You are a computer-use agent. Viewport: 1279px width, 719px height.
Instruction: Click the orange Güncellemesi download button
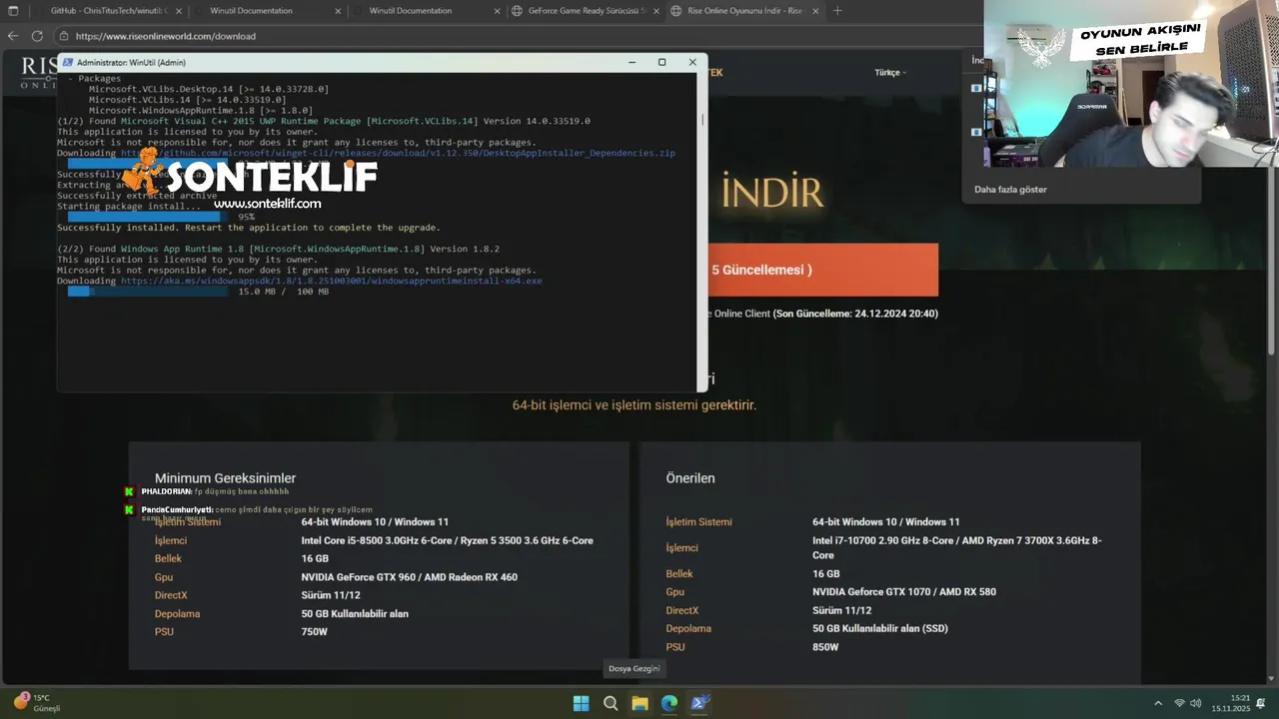point(823,270)
